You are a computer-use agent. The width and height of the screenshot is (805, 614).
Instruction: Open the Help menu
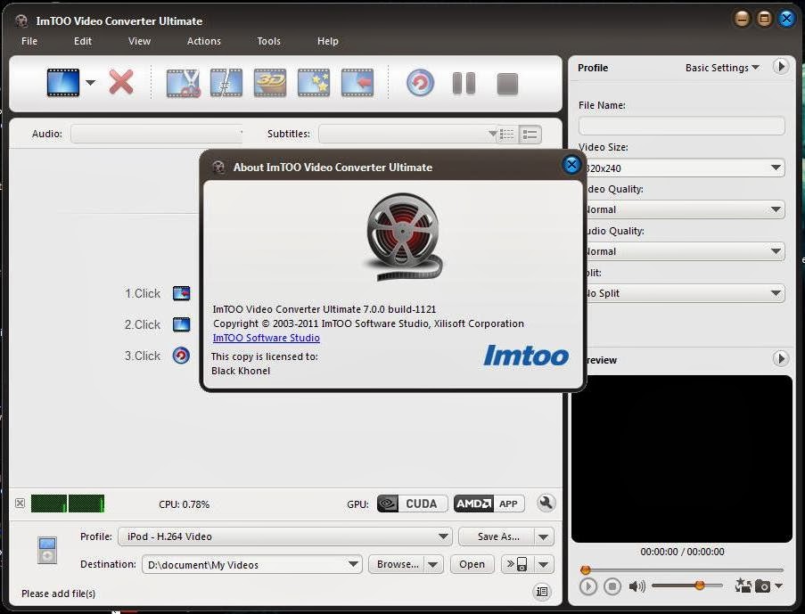click(327, 41)
